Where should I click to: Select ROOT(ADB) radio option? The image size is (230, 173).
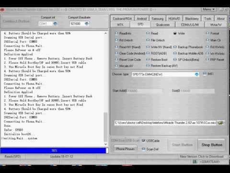[x=157, y=53]
